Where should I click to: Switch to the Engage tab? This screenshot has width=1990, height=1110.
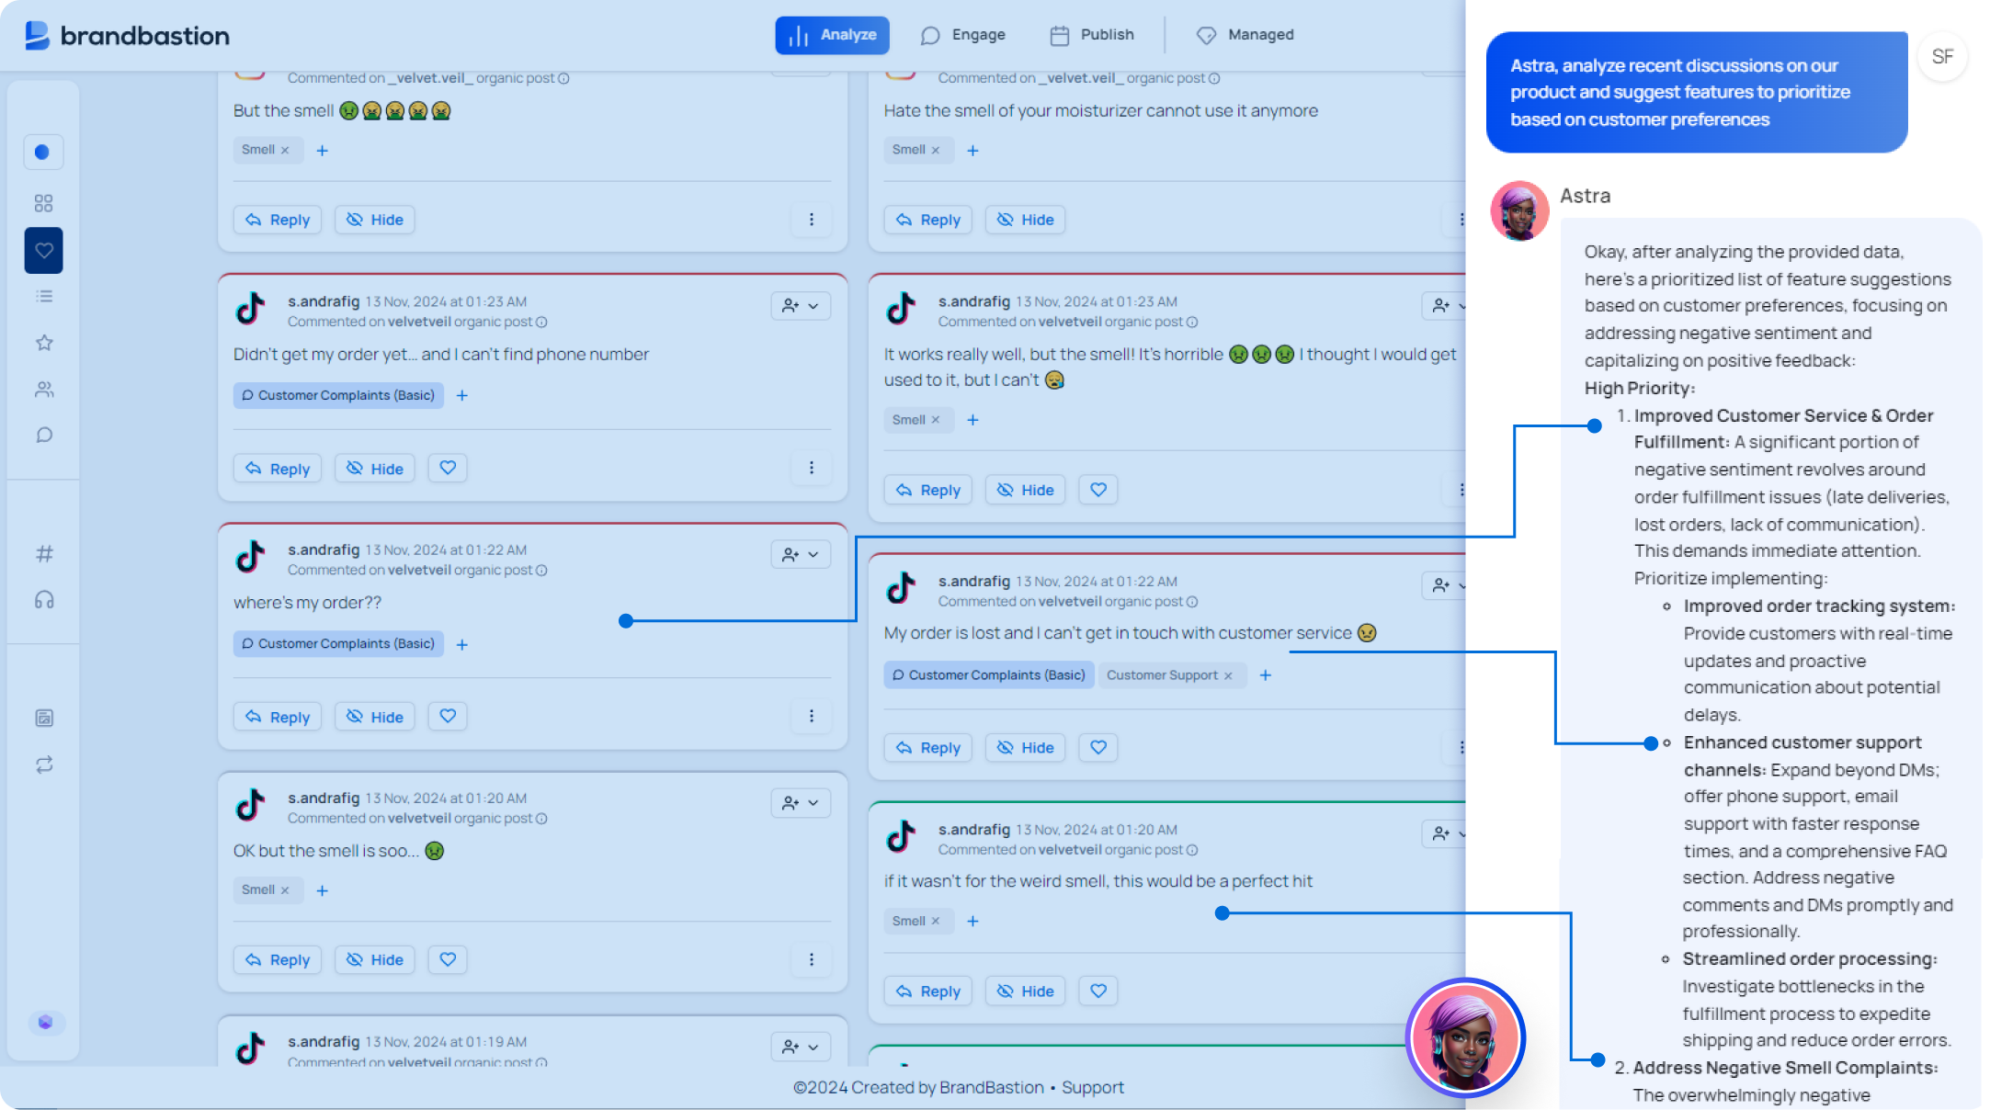click(963, 34)
